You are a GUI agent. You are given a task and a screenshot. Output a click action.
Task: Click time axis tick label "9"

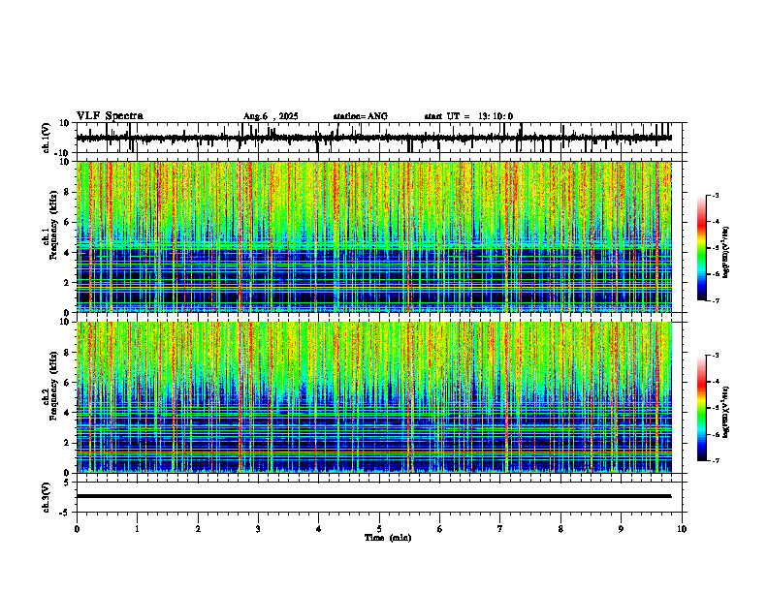point(621,529)
